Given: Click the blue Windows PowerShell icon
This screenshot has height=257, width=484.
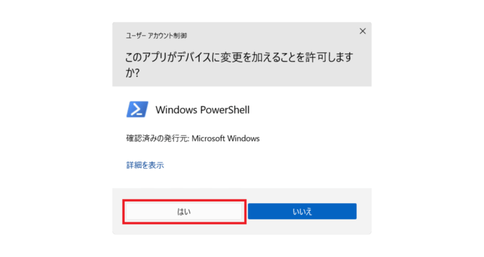Looking at the screenshot, I should [137, 109].
